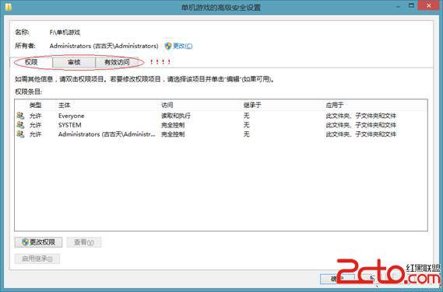Click the user icon of the SYSTEM entry
443x292 pixels.
(20, 125)
